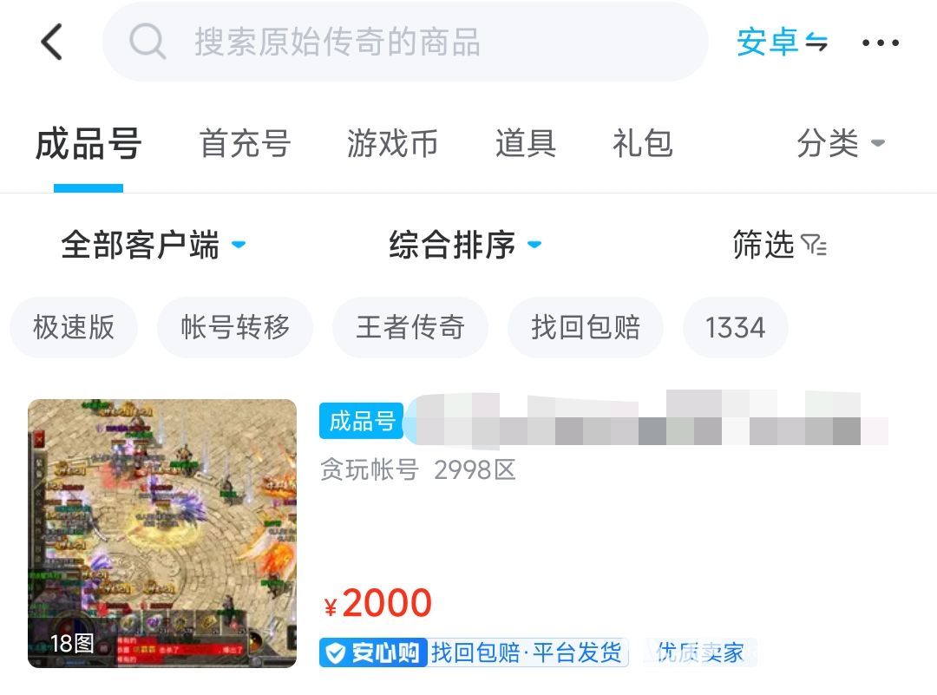This screenshot has width=937, height=695.
Task: Switch to the 首充号 tab
Action: click(245, 143)
